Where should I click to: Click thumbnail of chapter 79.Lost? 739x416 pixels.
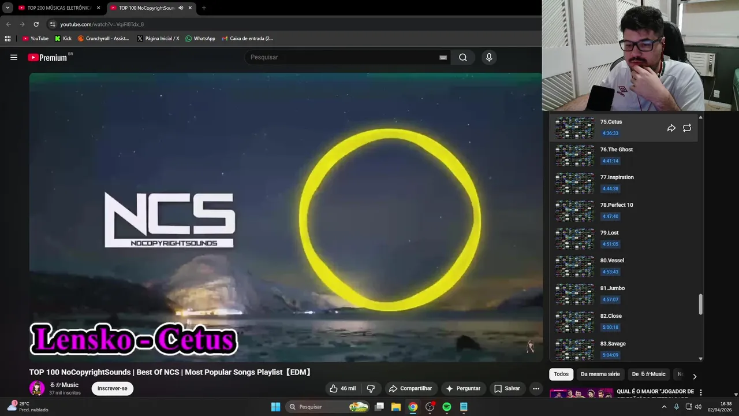tap(574, 239)
